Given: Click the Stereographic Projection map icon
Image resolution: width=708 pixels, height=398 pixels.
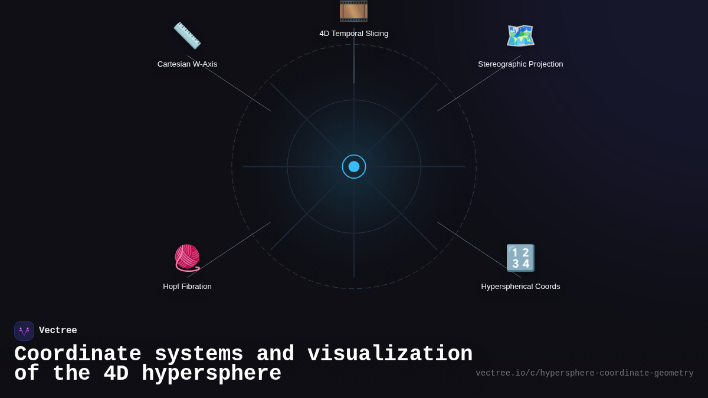Looking at the screenshot, I should pyautogui.click(x=520, y=35).
